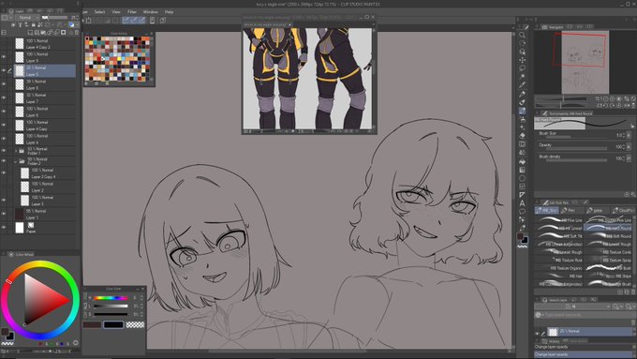
Task: Hide Folder 1 with eye icon
Action: click(4, 150)
